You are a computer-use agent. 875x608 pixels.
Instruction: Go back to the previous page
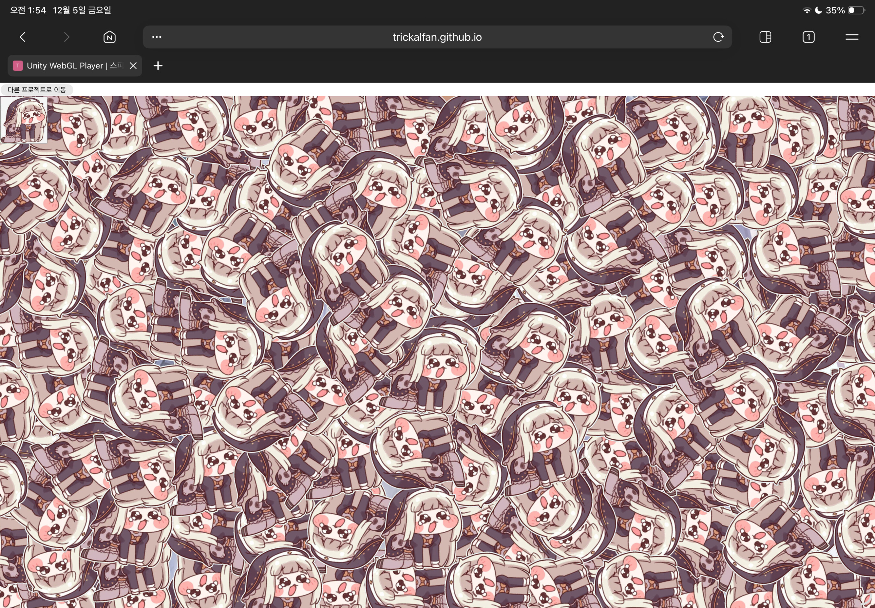coord(22,37)
